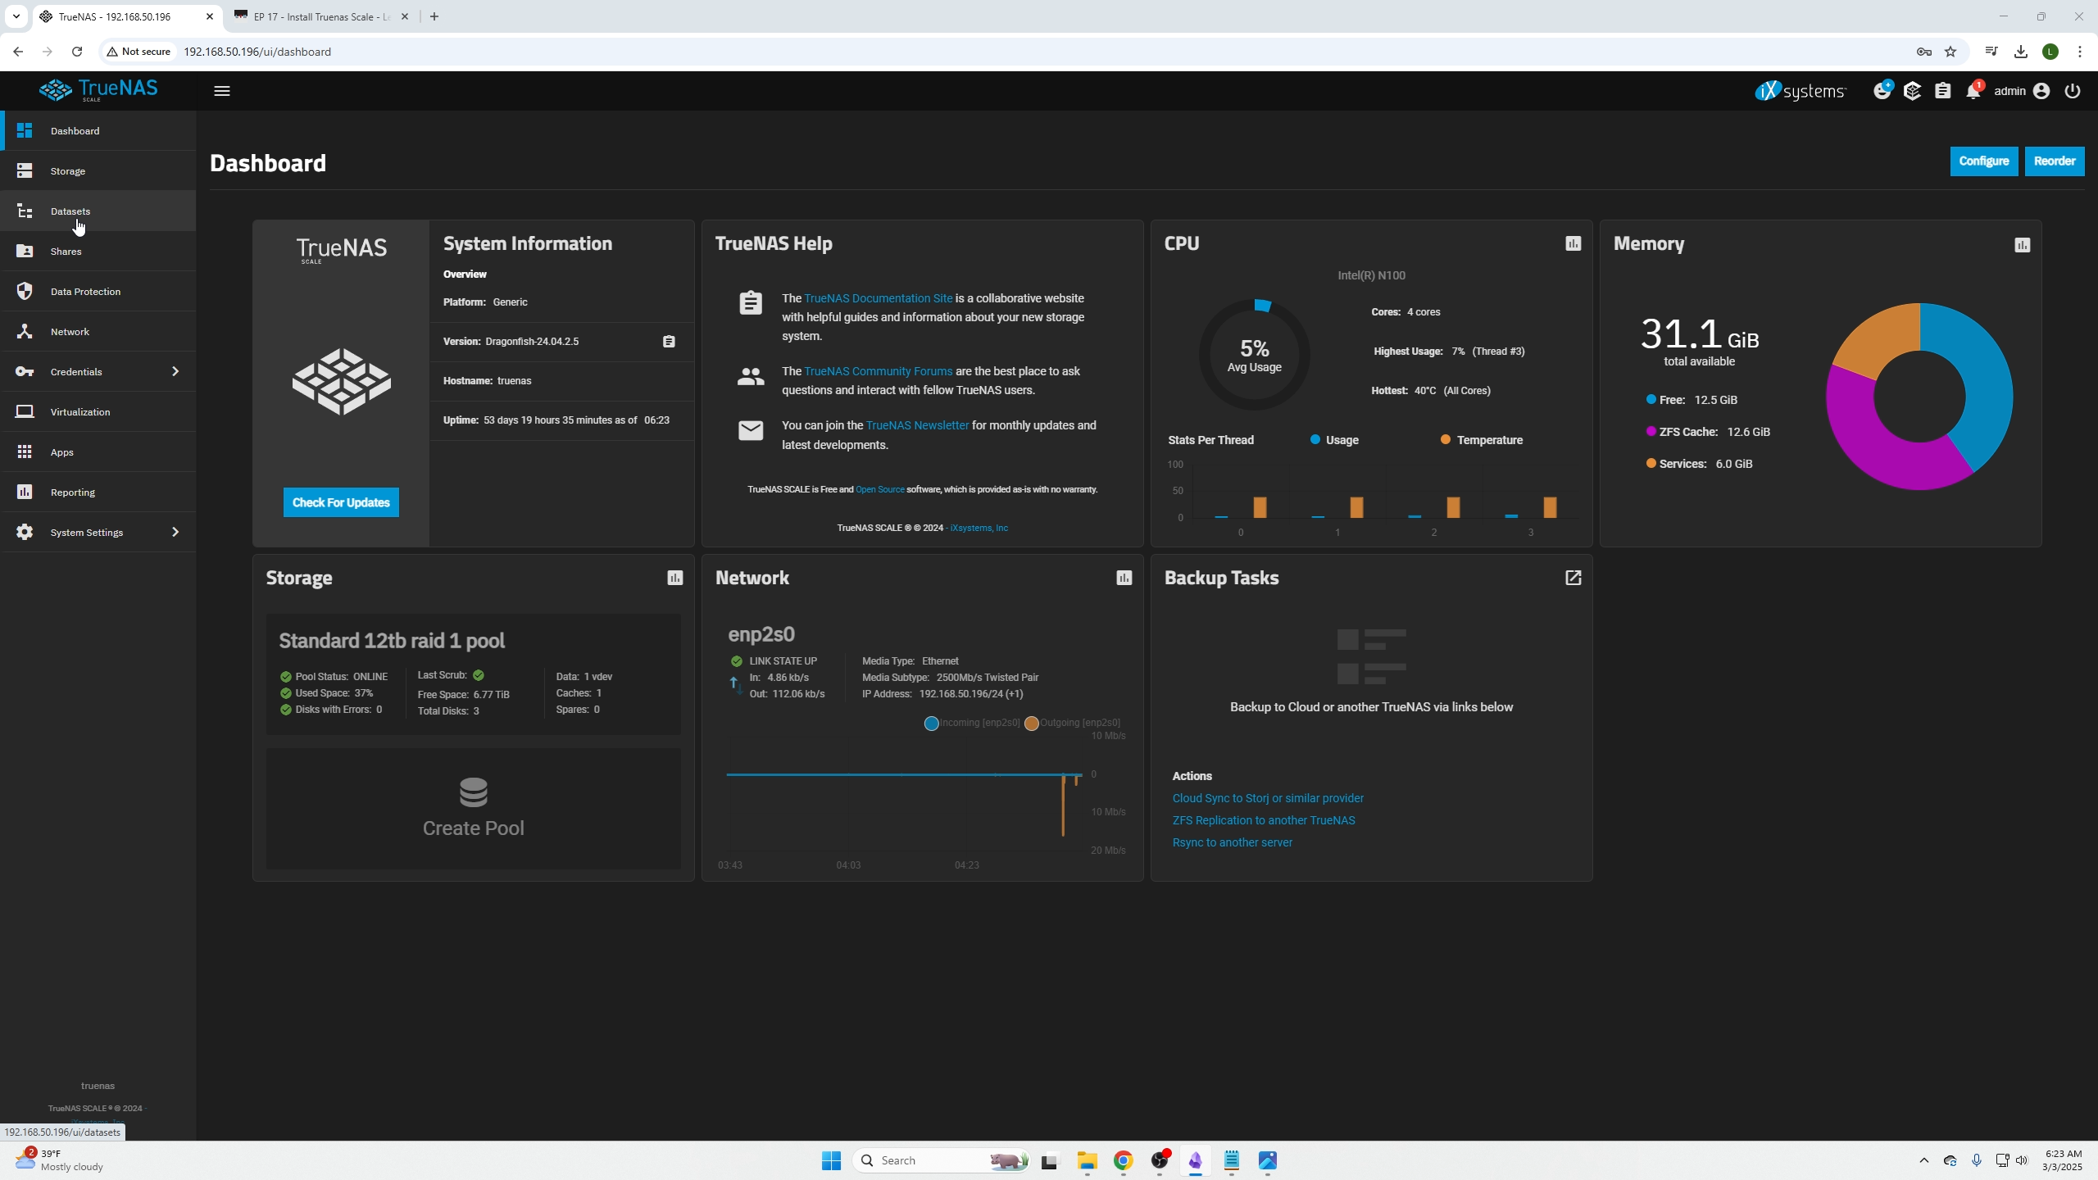Click the Reorder button
This screenshot has height=1180, width=2098.
[2054, 161]
